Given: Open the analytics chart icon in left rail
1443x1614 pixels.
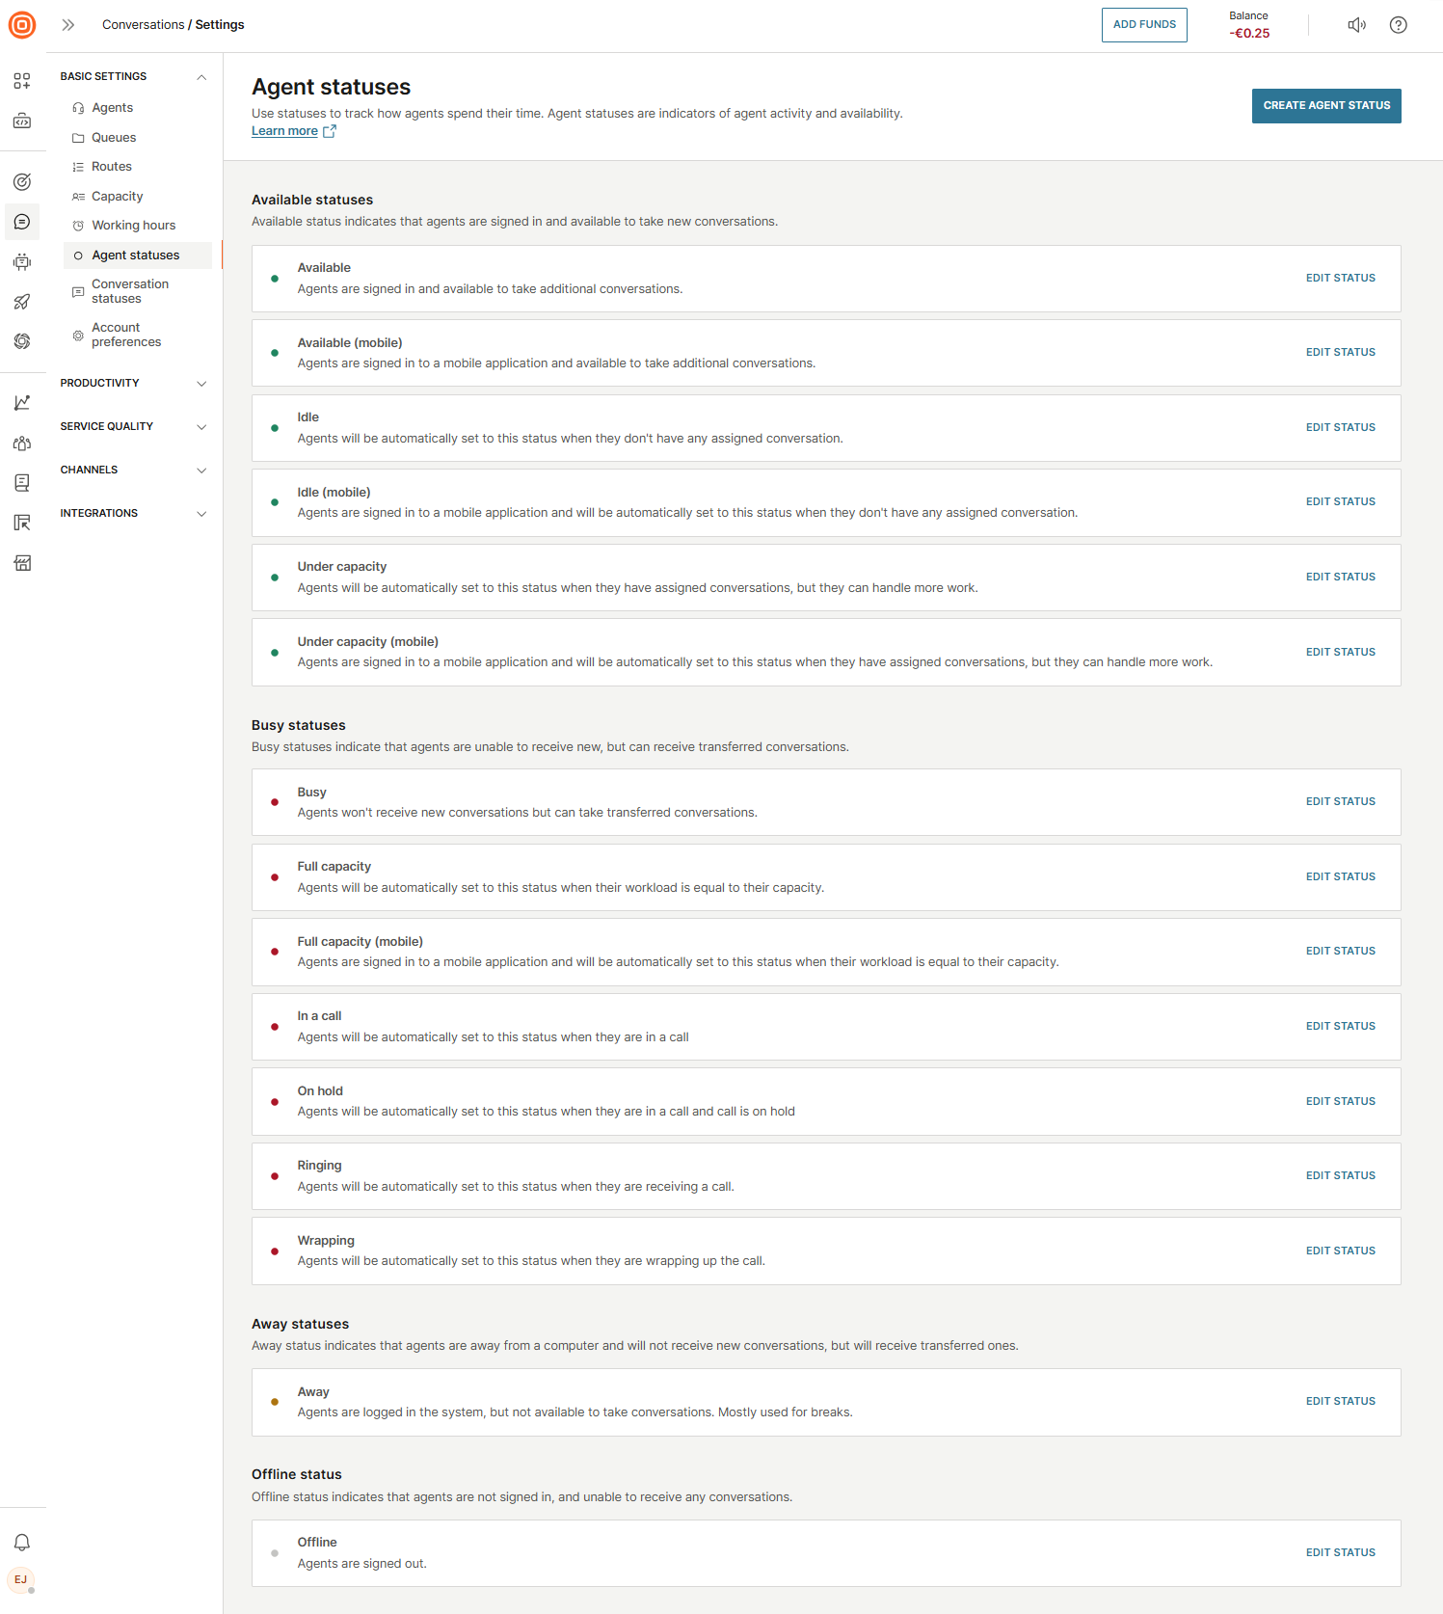Looking at the screenshot, I should point(22,403).
